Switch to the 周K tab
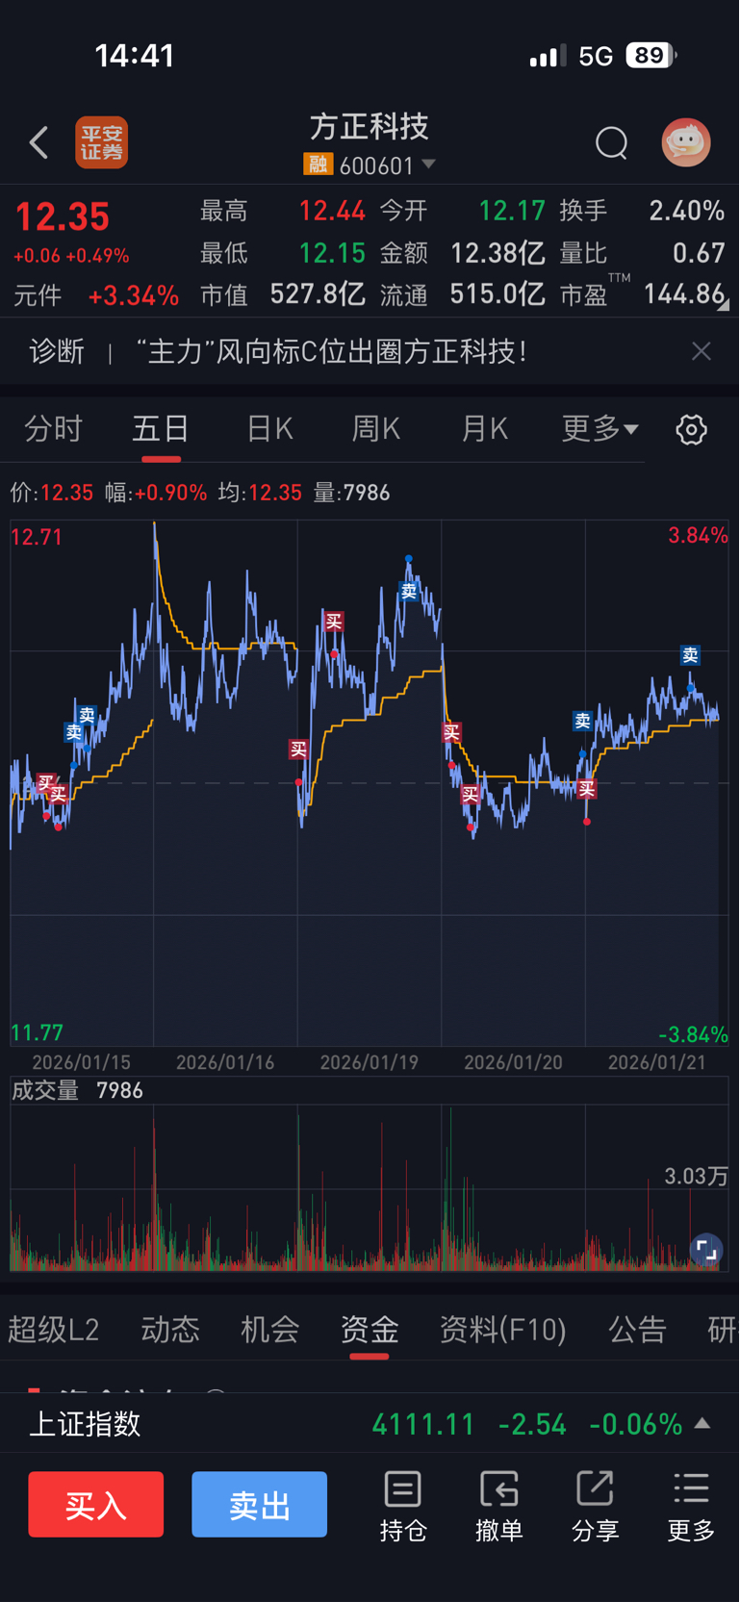This screenshot has width=740, height=1602. (375, 428)
